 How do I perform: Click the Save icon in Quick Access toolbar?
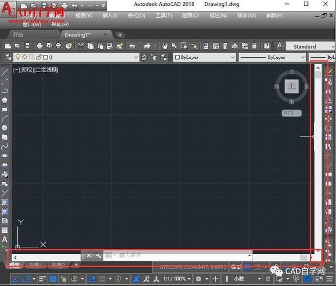[x=44, y=5]
